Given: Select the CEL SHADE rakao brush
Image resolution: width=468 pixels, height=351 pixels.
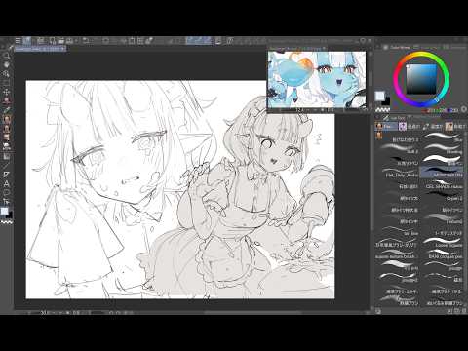Looking at the screenshot, I should click(x=443, y=184).
